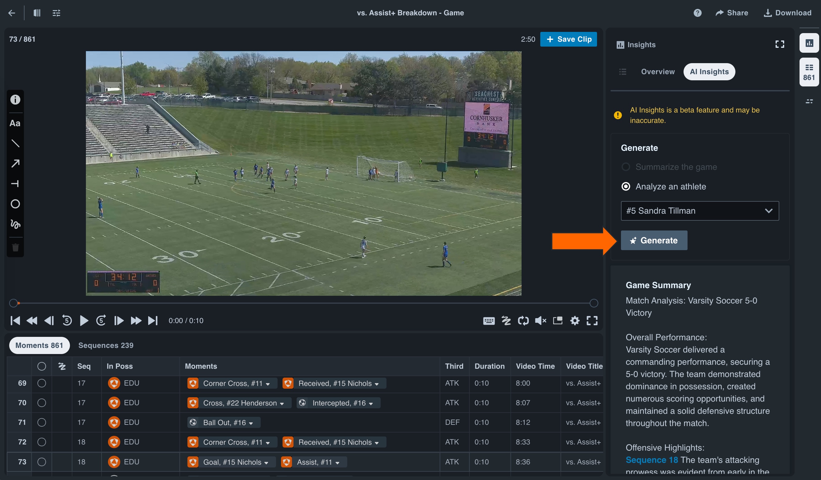
Task: Select the Analyze an athlete radio button
Action: click(626, 186)
